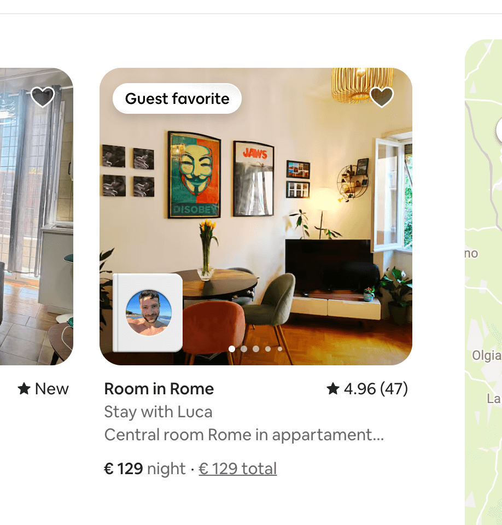Screen dimensions: 502x525
Task: Open the left listing photo with curtains
Action: coord(37,217)
